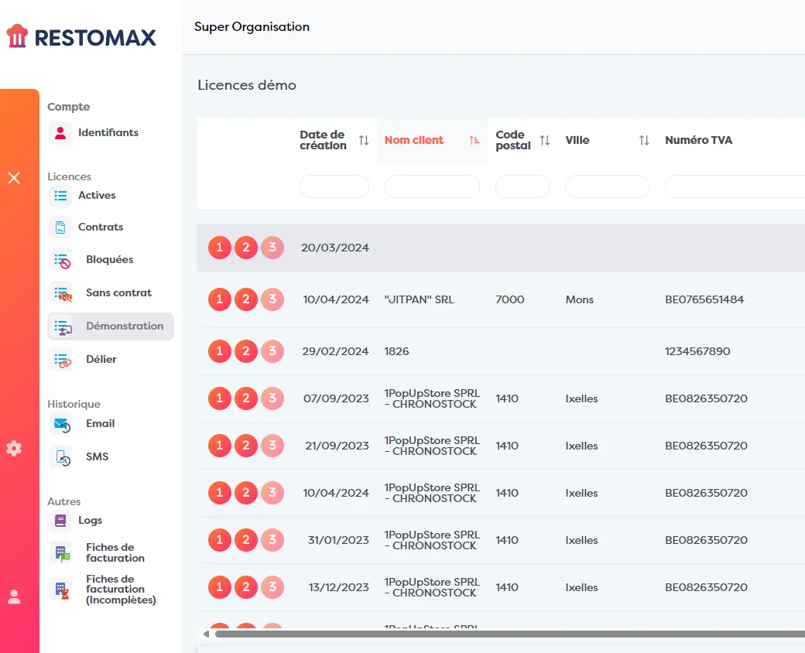View SMS history
805x653 pixels.
pyautogui.click(x=98, y=457)
